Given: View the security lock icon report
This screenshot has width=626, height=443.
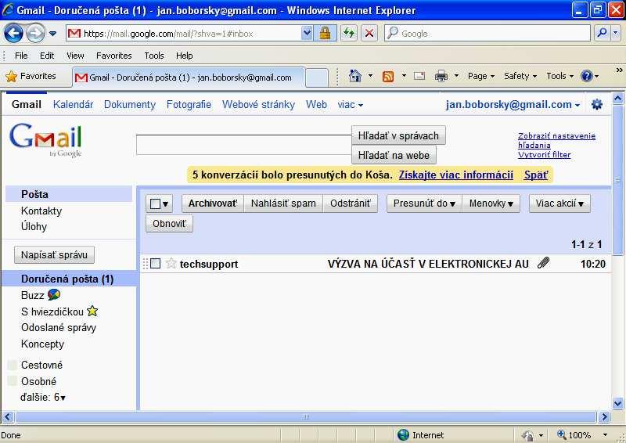Looking at the screenshot, I should tap(325, 33).
